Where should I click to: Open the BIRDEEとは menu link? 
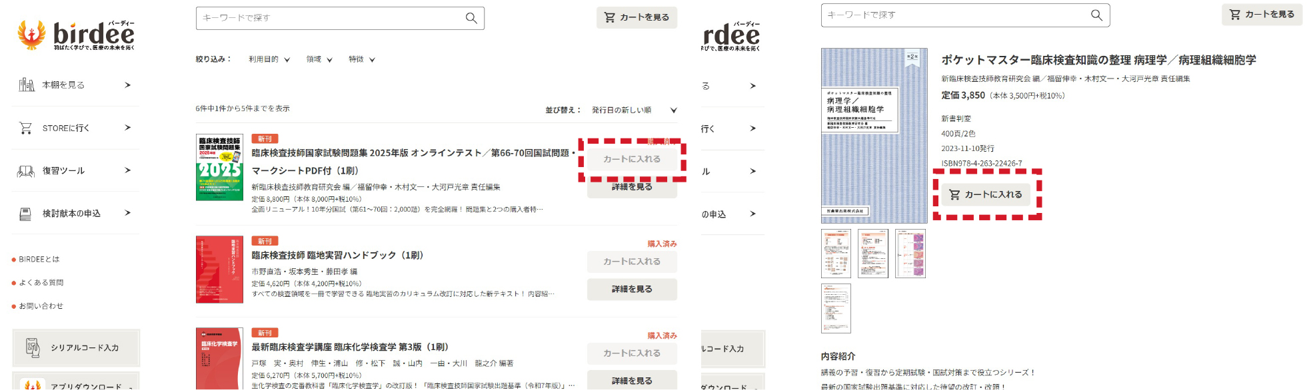[39, 260]
